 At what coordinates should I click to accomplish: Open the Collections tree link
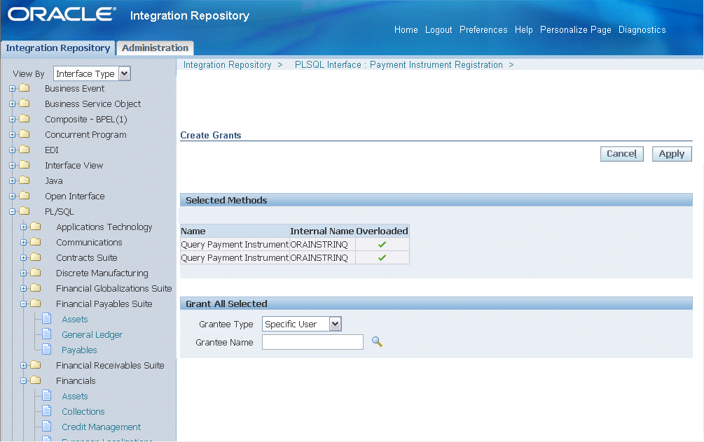pos(83,411)
